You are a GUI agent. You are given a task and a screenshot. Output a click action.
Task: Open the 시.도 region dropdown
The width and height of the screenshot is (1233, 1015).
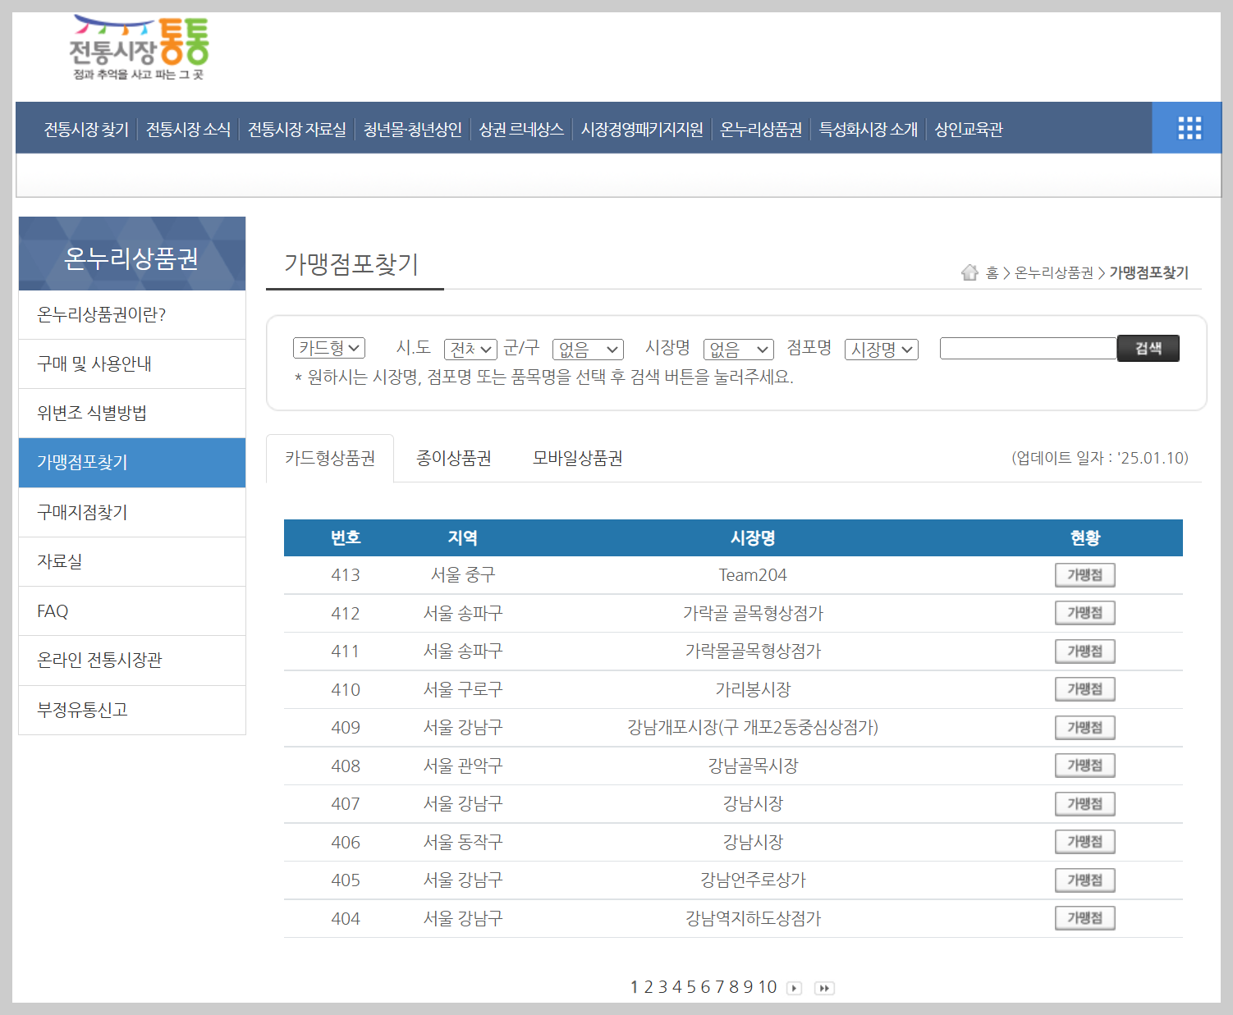tap(470, 350)
